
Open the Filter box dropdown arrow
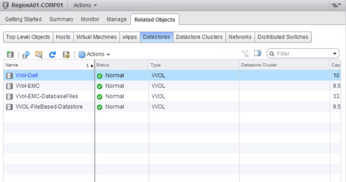coord(335,54)
